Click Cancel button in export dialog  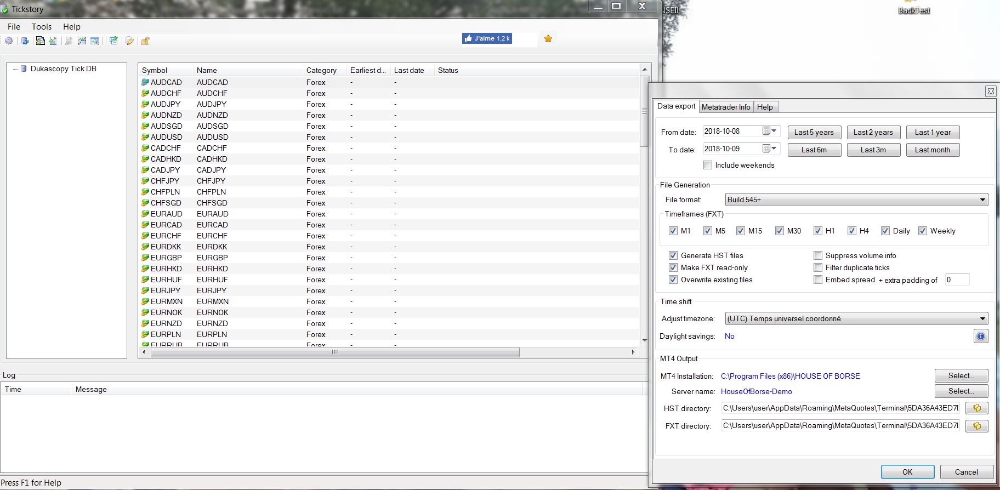click(966, 472)
